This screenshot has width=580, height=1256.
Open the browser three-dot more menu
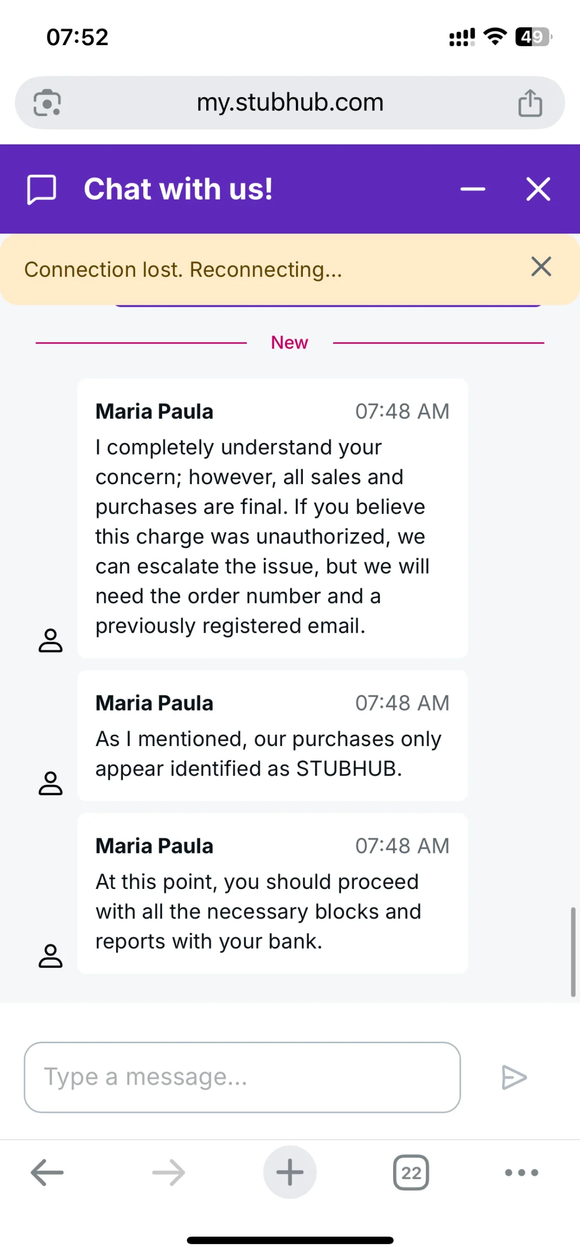pyautogui.click(x=521, y=1172)
